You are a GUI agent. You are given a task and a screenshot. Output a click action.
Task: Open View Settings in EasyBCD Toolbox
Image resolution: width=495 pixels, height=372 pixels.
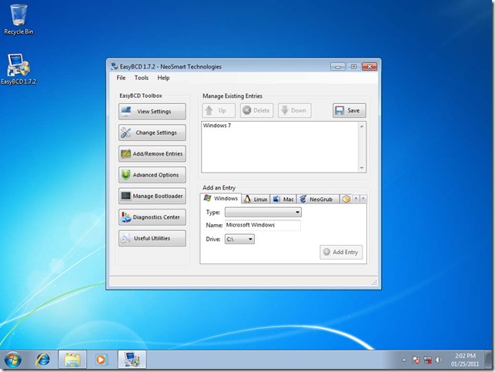(152, 112)
